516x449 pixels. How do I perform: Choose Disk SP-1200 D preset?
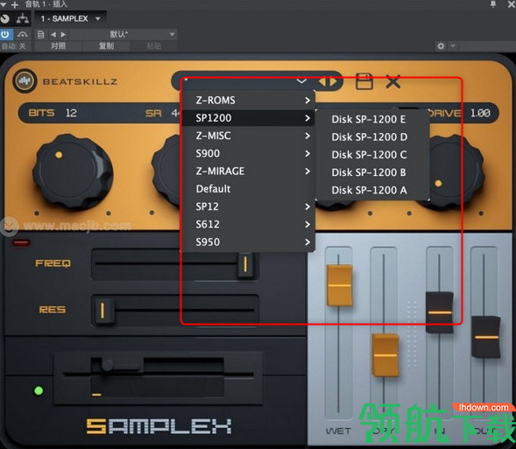click(372, 137)
